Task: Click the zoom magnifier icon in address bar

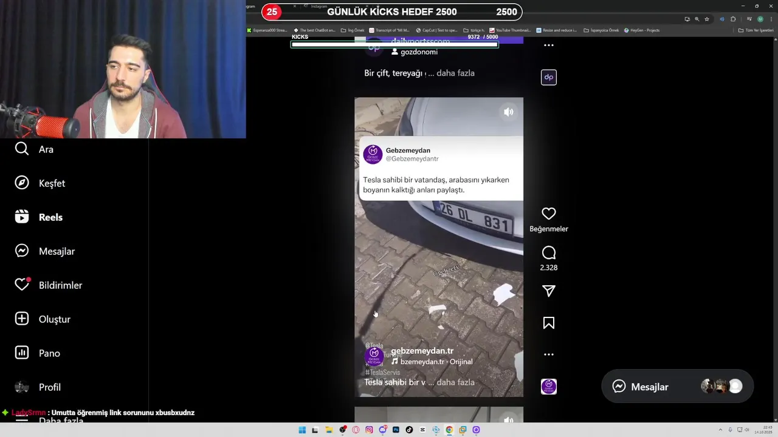Action: pos(697,19)
